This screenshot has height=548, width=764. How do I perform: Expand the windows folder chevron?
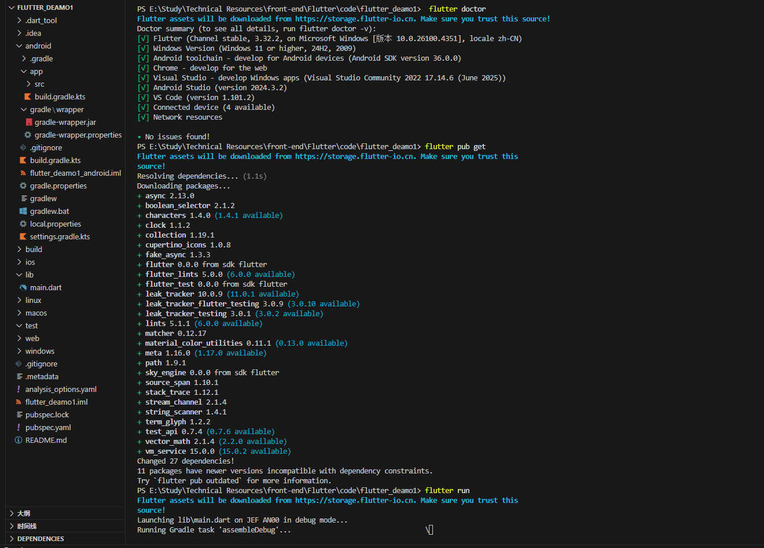[20, 351]
